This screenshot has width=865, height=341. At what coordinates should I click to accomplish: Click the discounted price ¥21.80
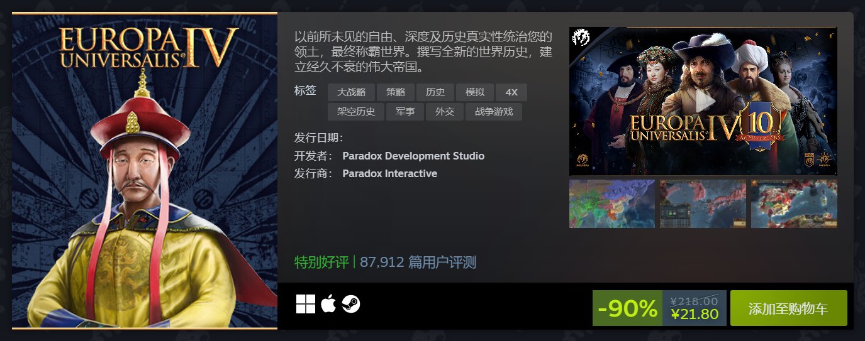pos(695,315)
